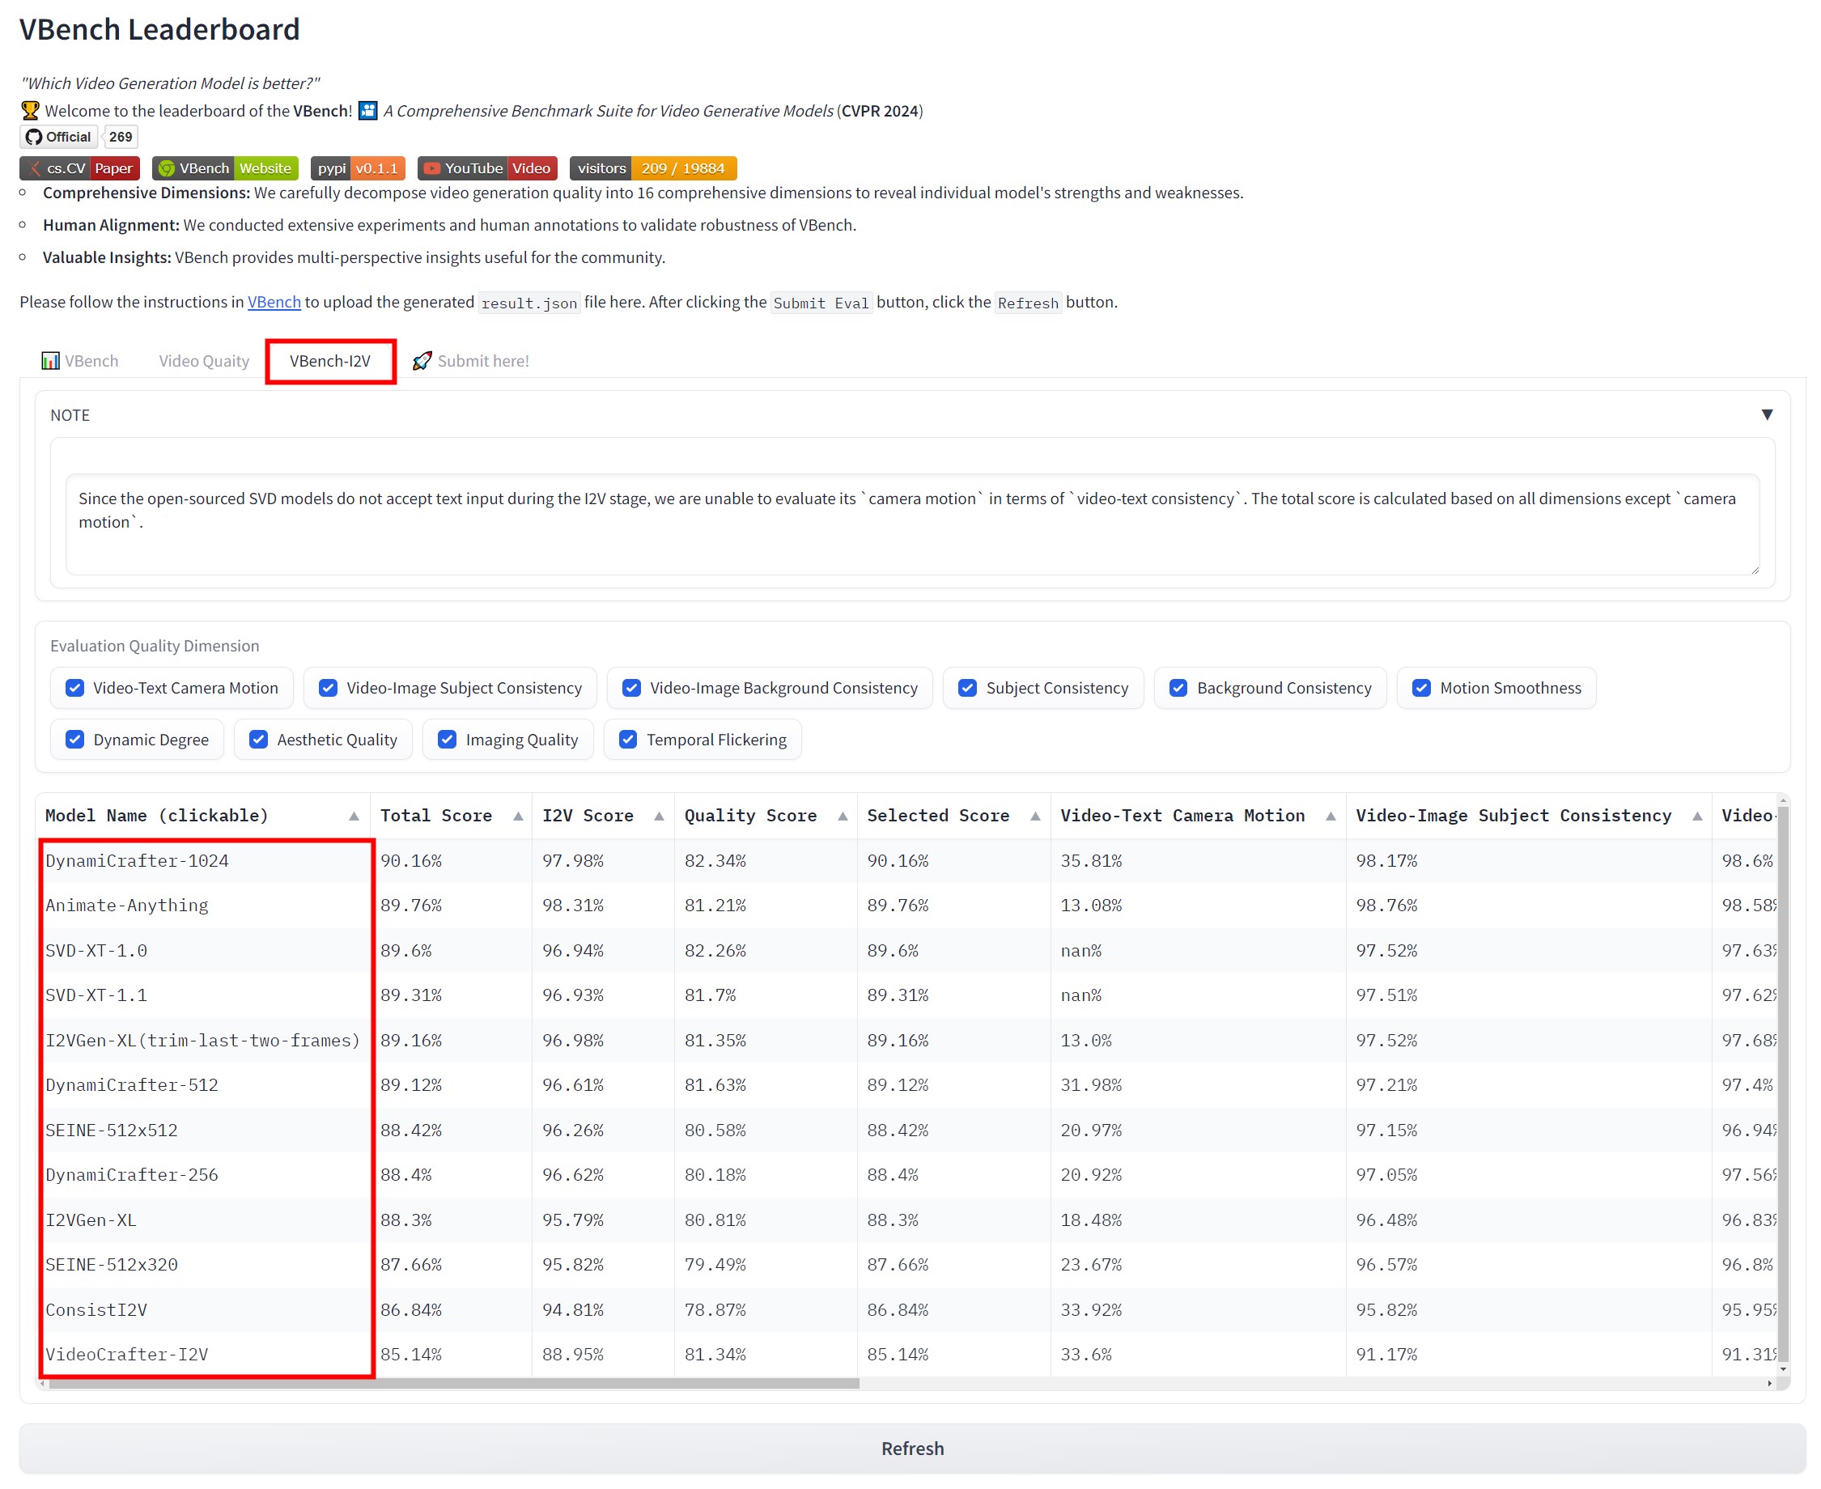Uncheck Imaging Quality
Screen dimensions: 1821x1489
click(447, 740)
